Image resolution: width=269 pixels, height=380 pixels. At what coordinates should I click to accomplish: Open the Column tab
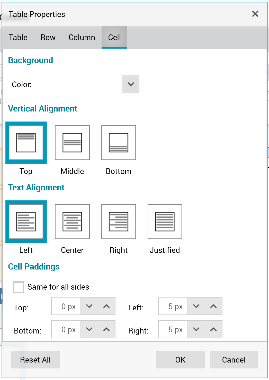(x=82, y=37)
